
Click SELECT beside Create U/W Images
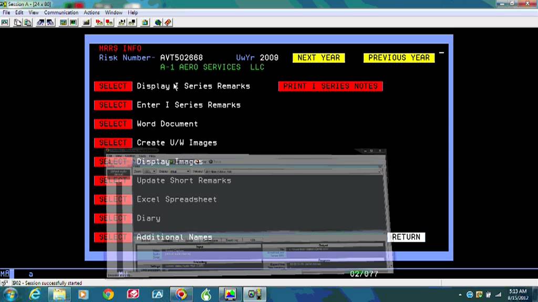pos(113,143)
